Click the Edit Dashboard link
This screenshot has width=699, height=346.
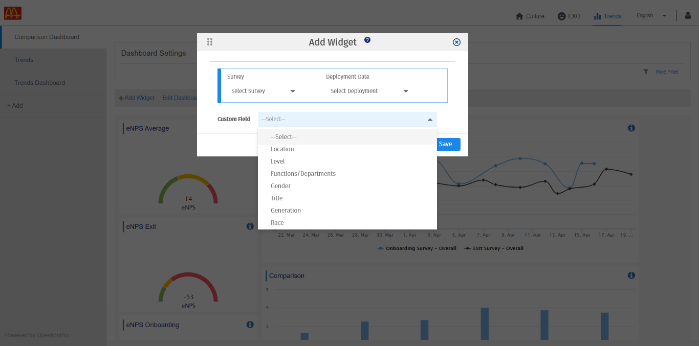point(180,98)
